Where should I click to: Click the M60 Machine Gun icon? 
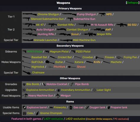tap(66, 40)
